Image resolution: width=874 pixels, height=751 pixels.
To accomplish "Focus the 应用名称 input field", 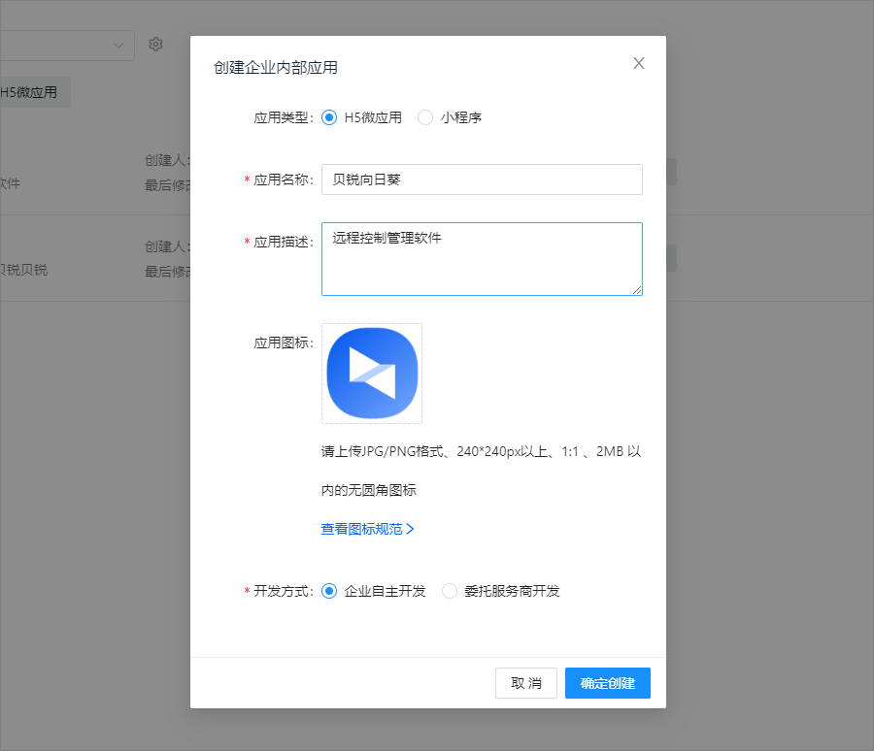I will pyautogui.click(x=482, y=180).
